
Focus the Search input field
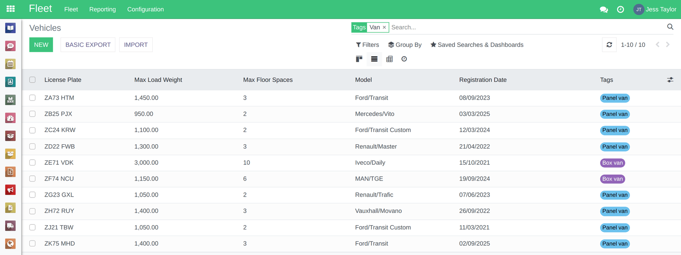point(527,27)
